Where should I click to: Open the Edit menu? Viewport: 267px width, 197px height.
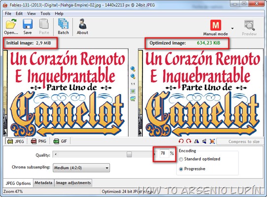(19, 13)
